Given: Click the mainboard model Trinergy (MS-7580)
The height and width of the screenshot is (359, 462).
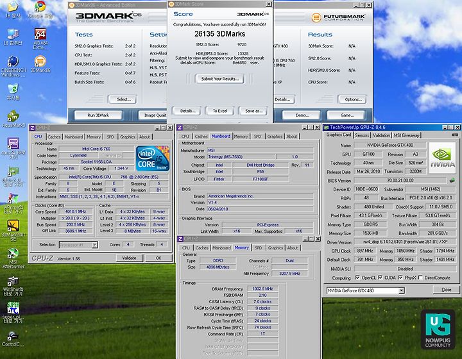Looking at the screenshot, I should 241,156.
